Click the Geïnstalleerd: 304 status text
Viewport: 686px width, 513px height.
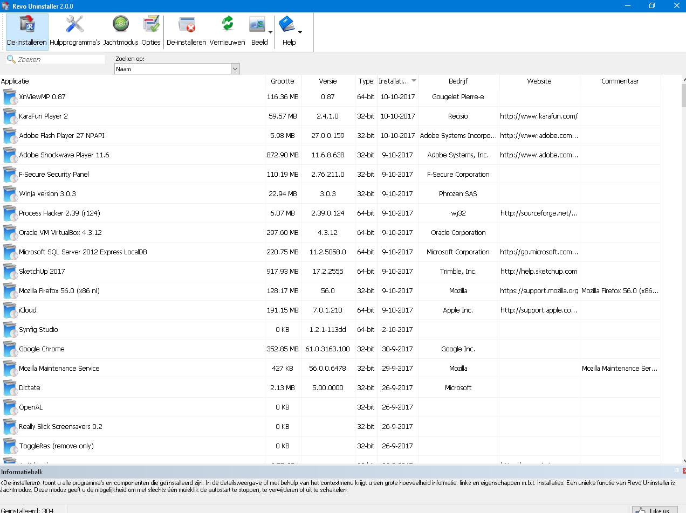pyautogui.click(x=27, y=510)
